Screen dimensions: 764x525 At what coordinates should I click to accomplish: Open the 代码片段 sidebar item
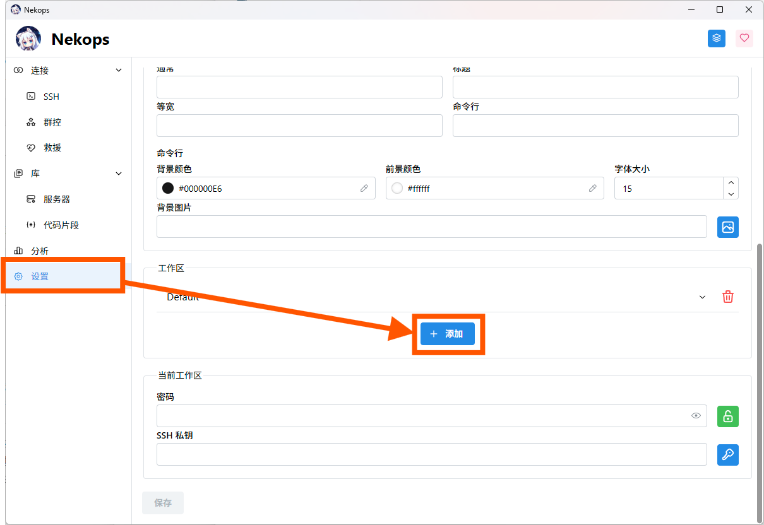(x=61, y=225)
